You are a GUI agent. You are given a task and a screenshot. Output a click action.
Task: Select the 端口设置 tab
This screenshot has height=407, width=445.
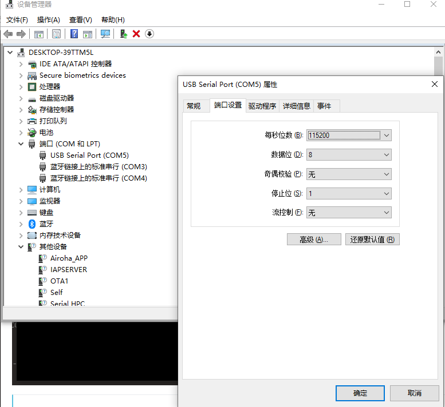point(228,105)
